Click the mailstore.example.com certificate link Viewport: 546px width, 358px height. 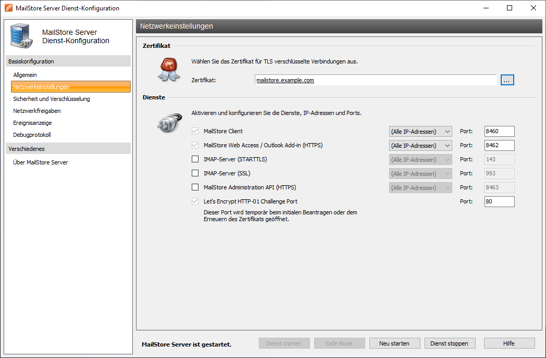click(285, 80)
